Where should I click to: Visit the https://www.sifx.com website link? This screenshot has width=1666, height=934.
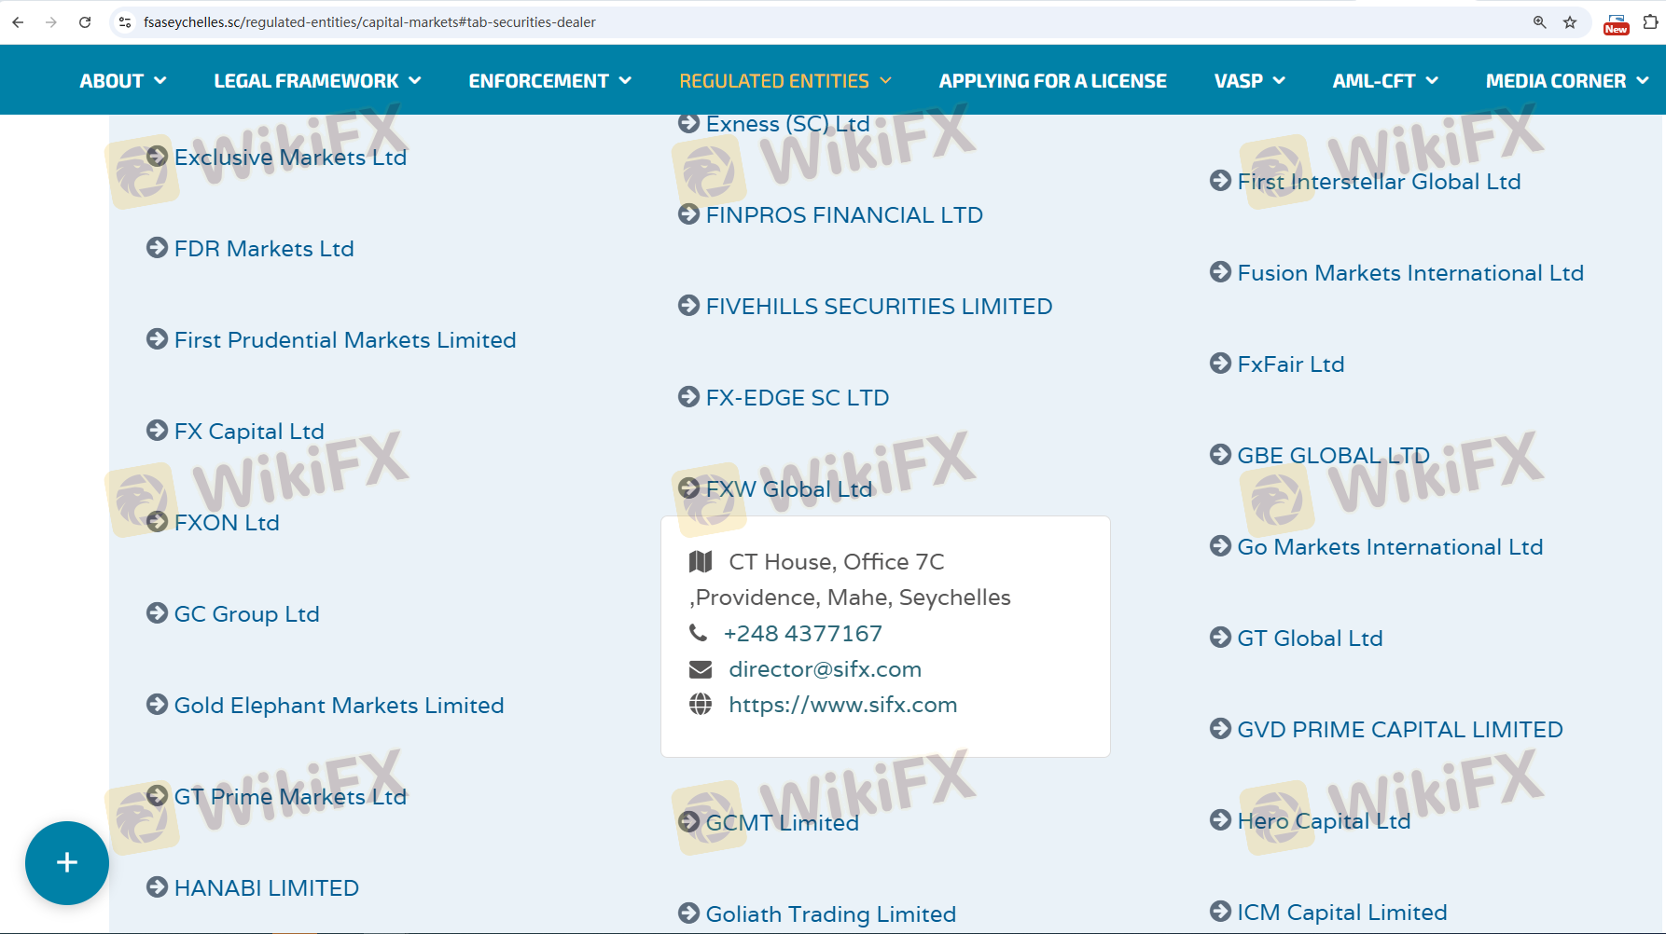tap(843, 705)
